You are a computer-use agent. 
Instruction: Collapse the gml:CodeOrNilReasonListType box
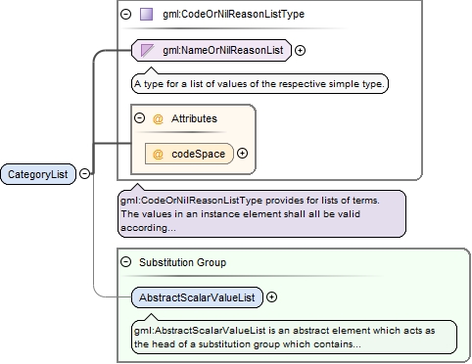(x=126, y=14)
